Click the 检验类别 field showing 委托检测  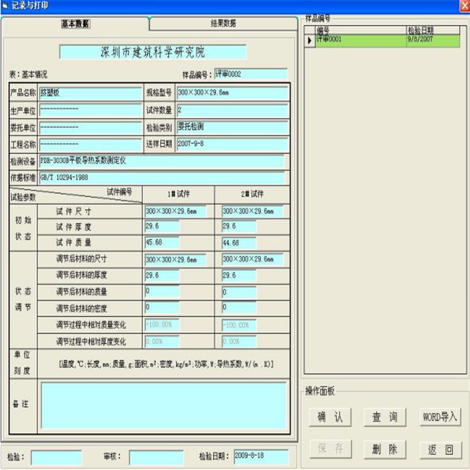[231, 127]
